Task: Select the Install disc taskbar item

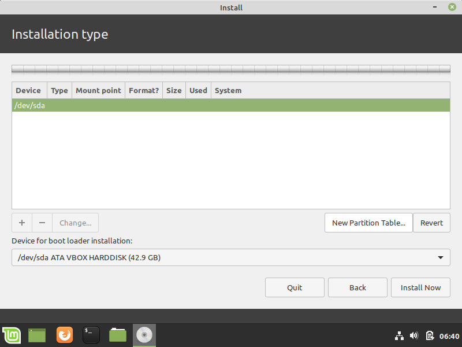Action: pyautogui.click(x=144, y=335)
